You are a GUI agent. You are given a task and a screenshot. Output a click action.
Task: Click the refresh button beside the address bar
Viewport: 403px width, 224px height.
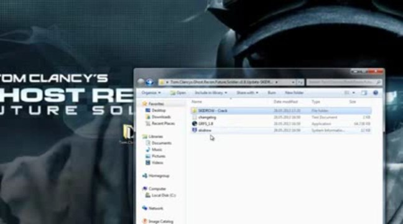[300, 82]
